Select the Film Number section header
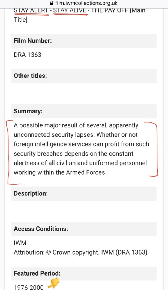 pyautogui.click(x=33, y=41)
